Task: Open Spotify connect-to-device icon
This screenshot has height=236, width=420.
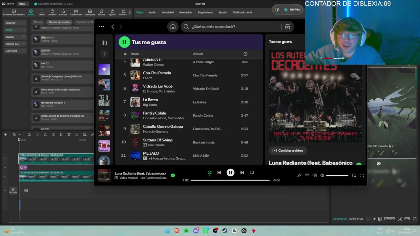Action: point(315,175)
